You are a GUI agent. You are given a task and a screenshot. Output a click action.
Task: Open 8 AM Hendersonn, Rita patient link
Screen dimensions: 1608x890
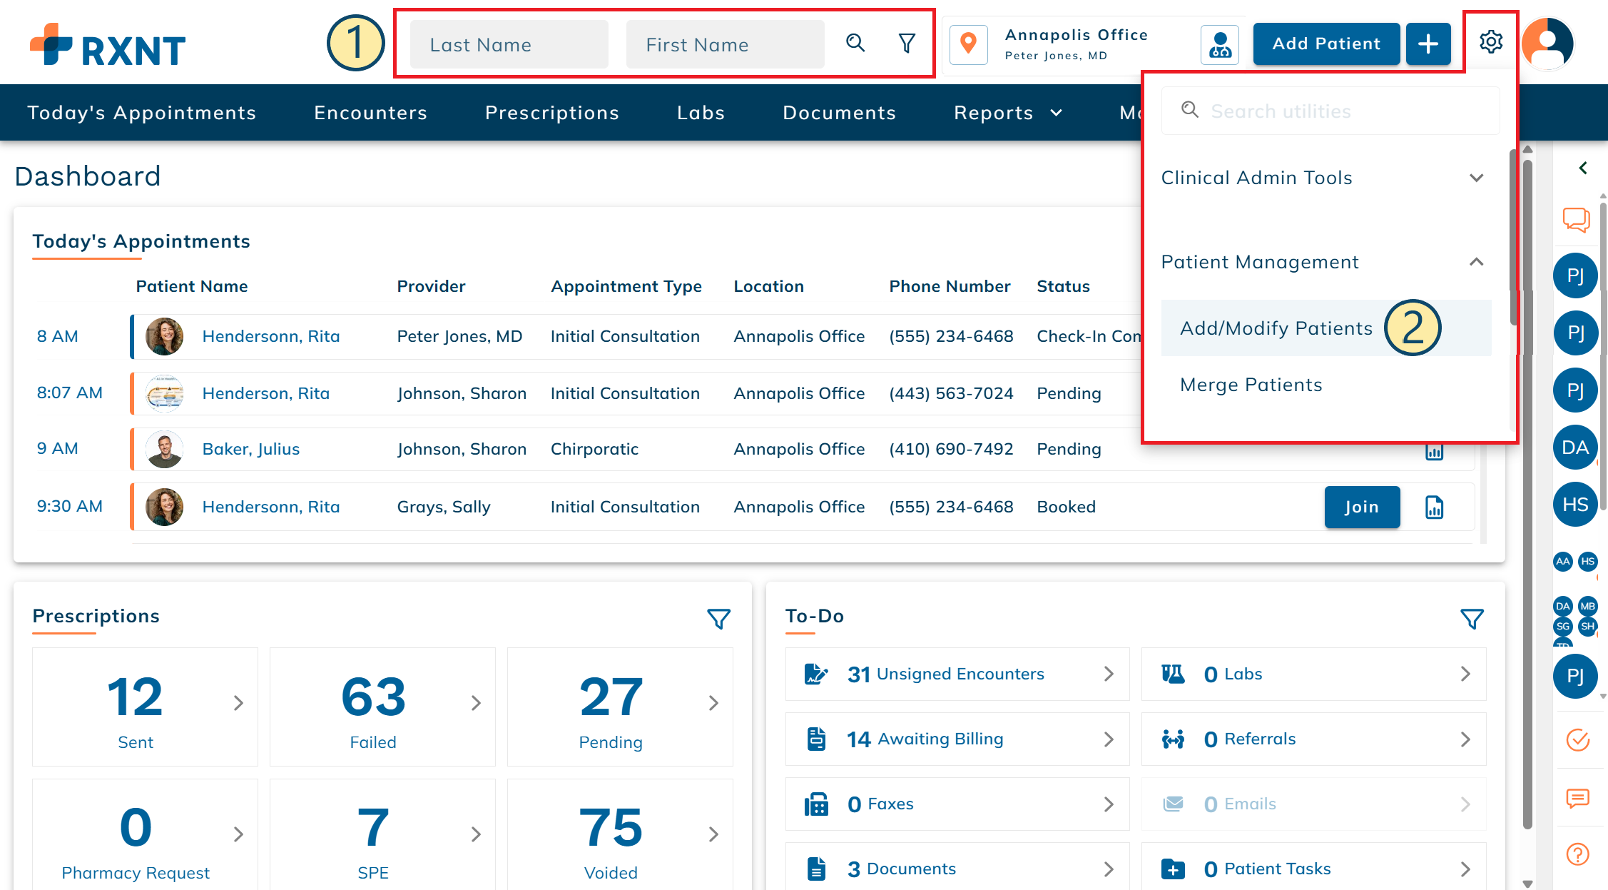pos(271,336)
